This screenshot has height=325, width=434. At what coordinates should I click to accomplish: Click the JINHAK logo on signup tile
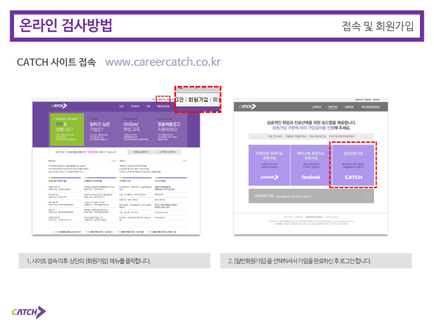269,177
